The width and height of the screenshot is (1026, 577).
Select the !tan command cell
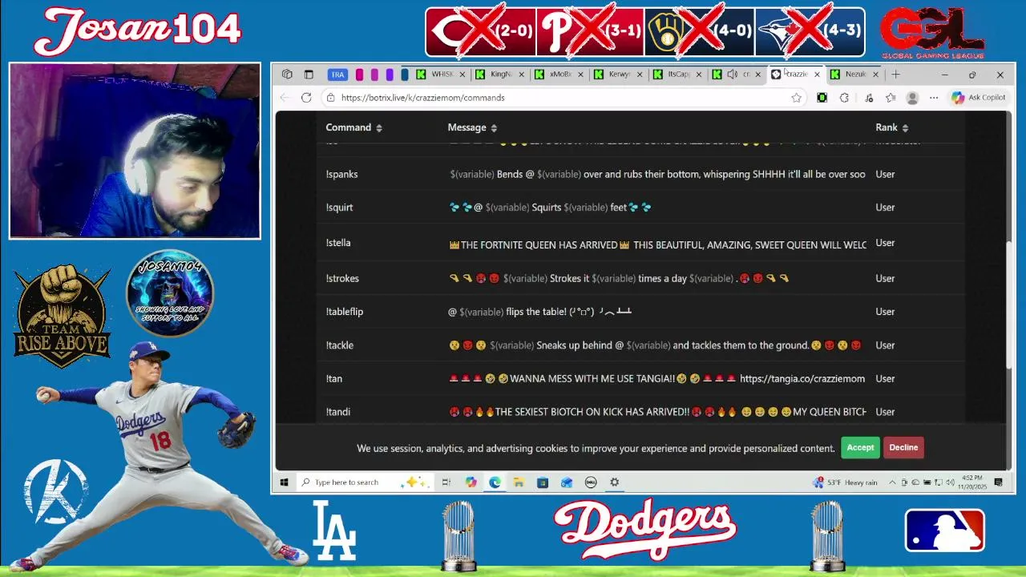334,379
